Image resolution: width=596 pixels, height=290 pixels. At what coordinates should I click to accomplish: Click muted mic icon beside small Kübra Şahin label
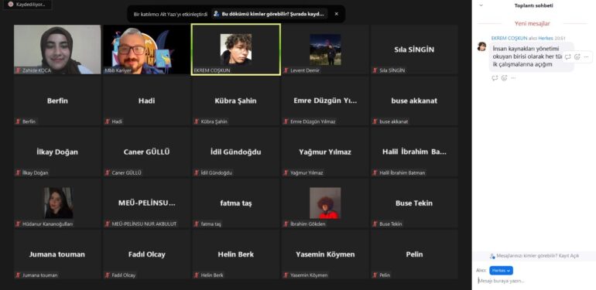click(x=196, y=121)
